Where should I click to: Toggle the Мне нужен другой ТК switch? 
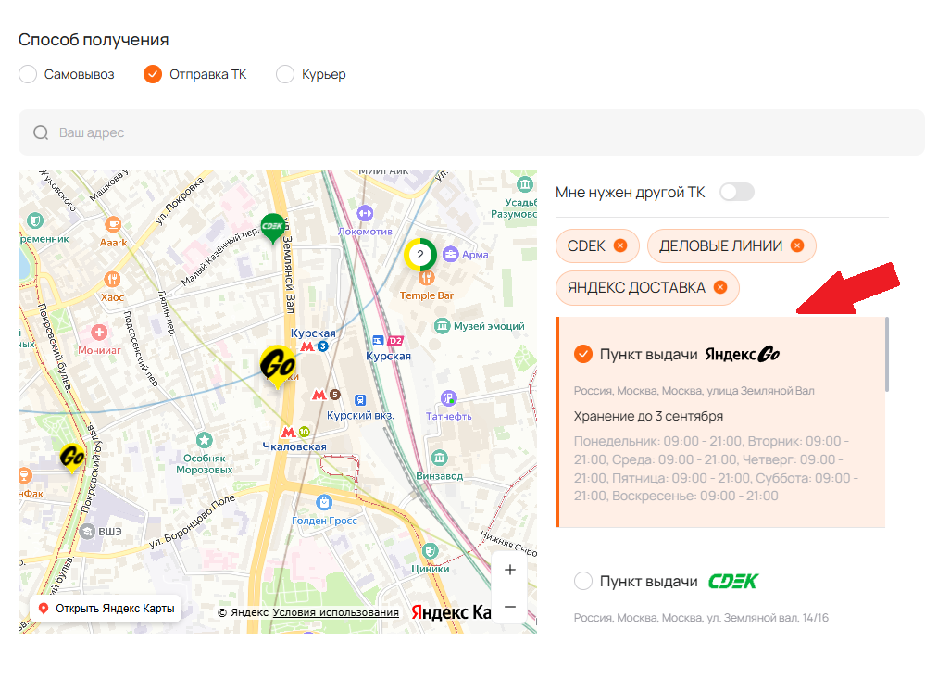pyautogui.click(x=737, y=192)
